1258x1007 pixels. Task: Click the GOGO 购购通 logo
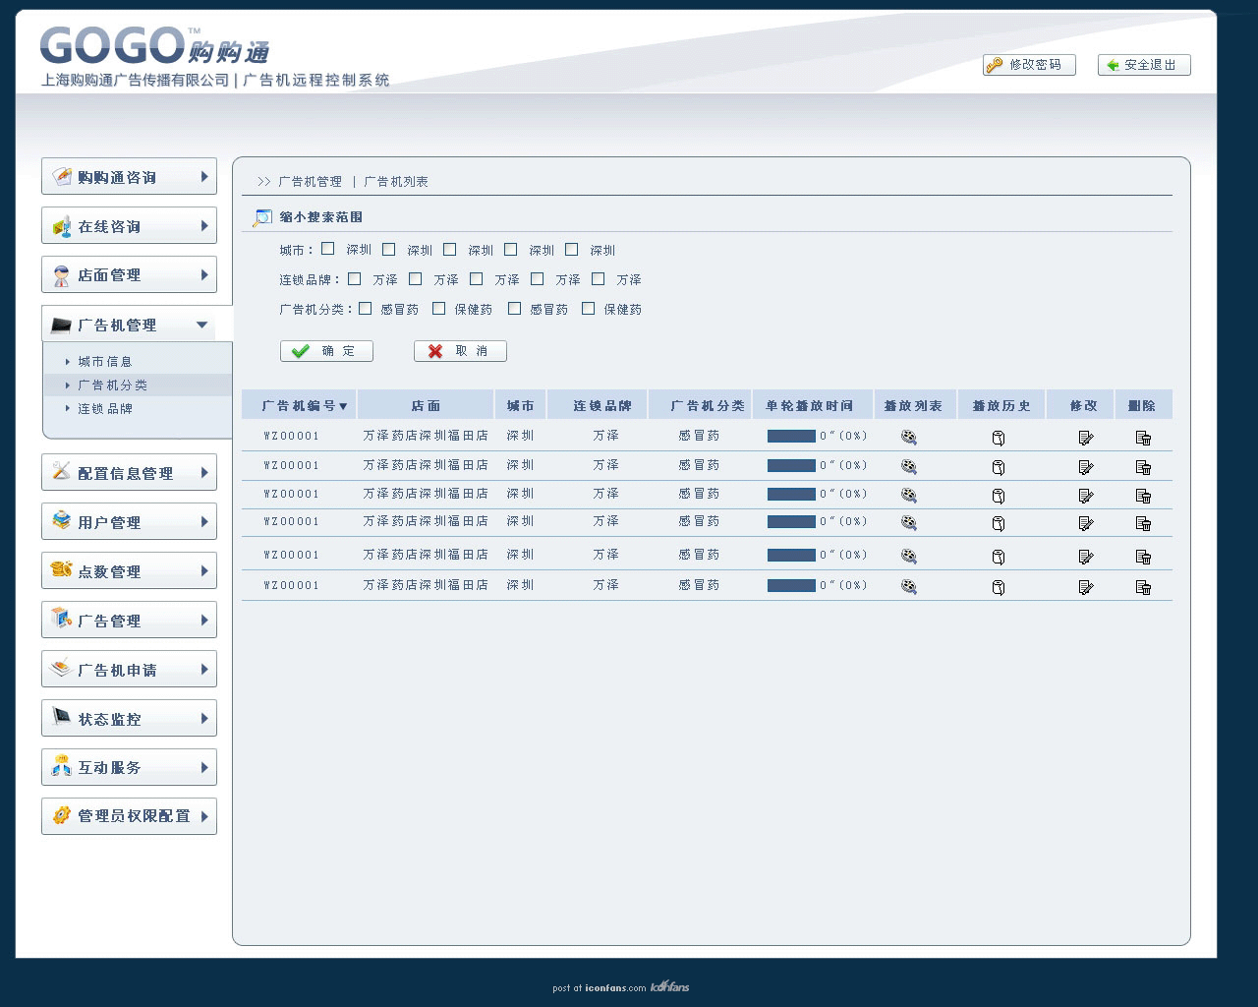tap(154, 46)
